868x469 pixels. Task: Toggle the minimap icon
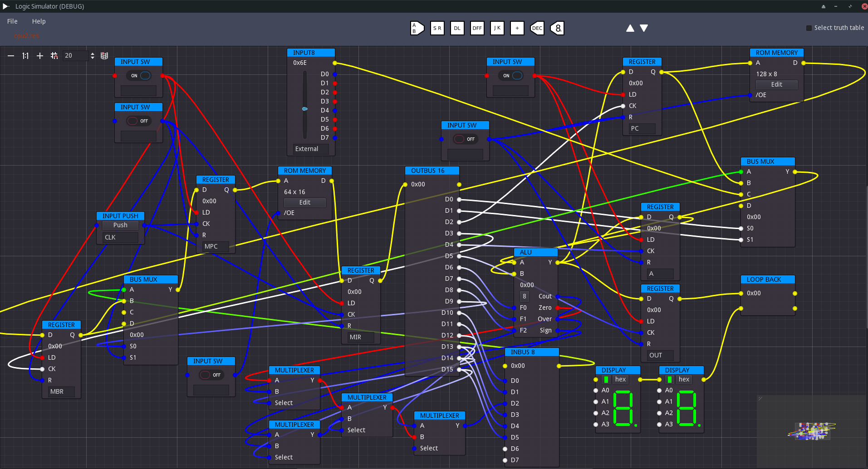(104, 56)
